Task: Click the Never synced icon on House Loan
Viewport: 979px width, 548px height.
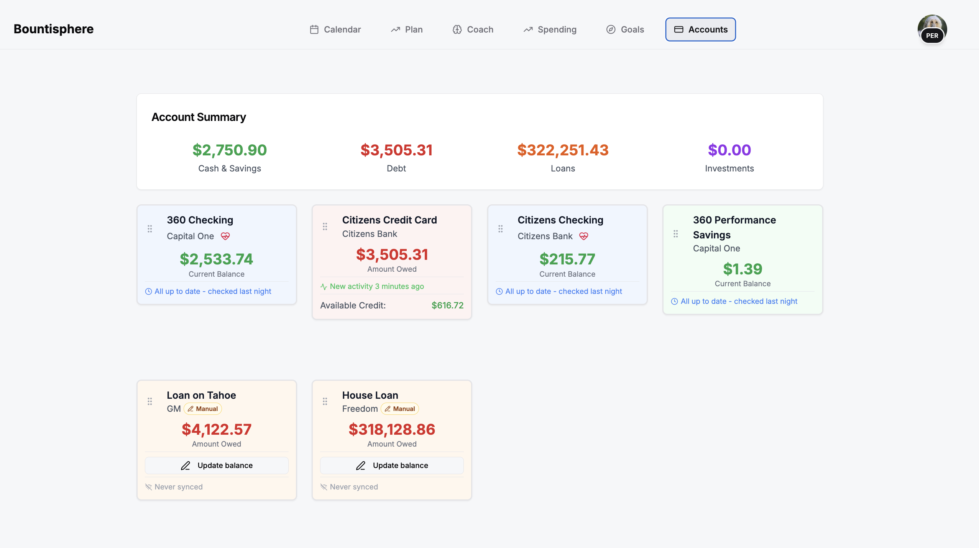Action: (324, 487)
